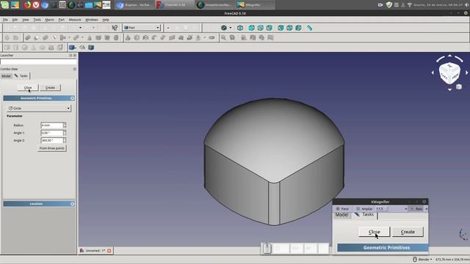Click the Cut boolean icon
The image size is (470, 264).
click(36, 37)
